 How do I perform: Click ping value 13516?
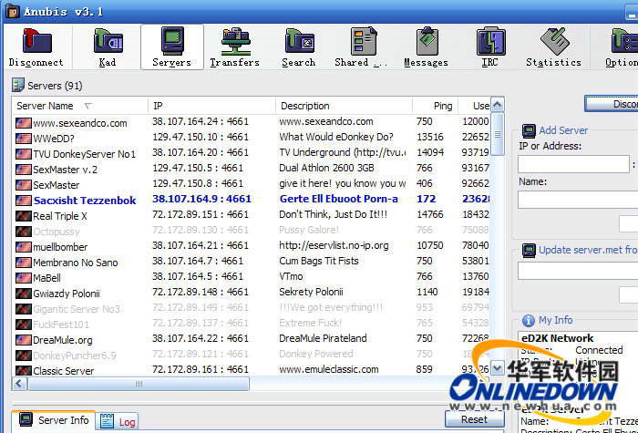(x=430, y=137)
